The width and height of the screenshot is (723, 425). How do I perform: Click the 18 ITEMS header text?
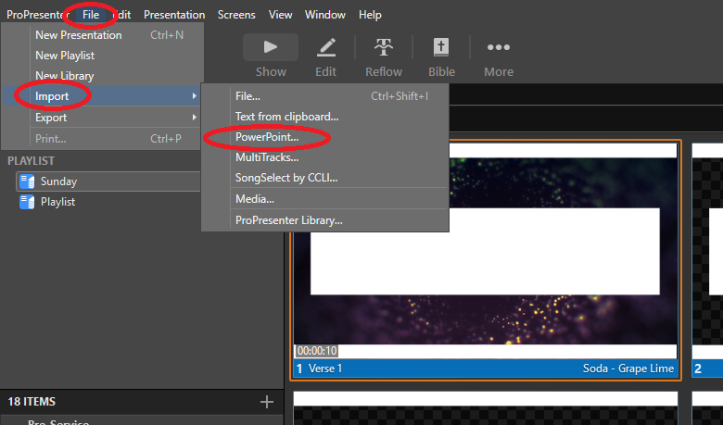pos(32,402)
